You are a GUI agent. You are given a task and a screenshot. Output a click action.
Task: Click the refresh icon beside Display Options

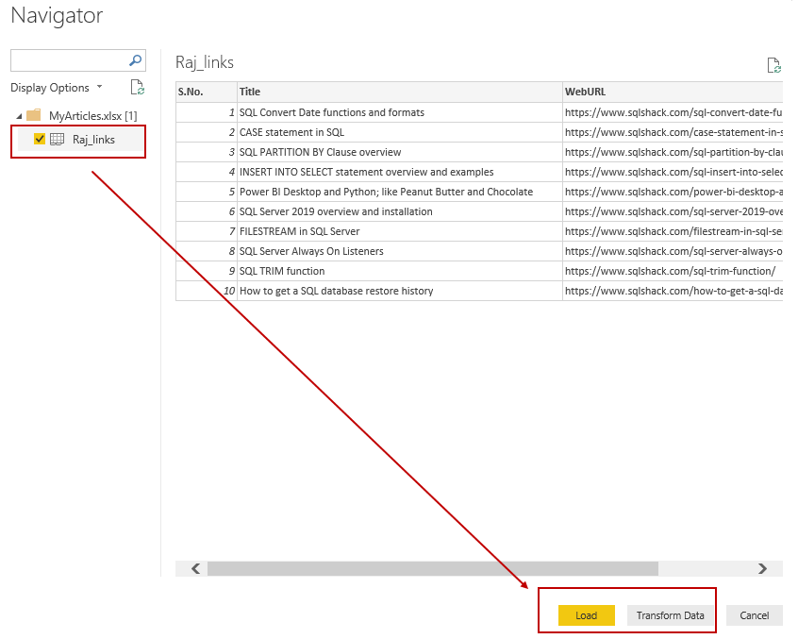point(138,88)
